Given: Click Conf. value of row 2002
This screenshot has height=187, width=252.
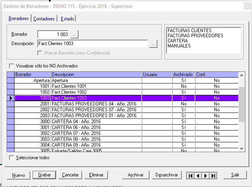Looking at the screenshot, I should point(217,110).
